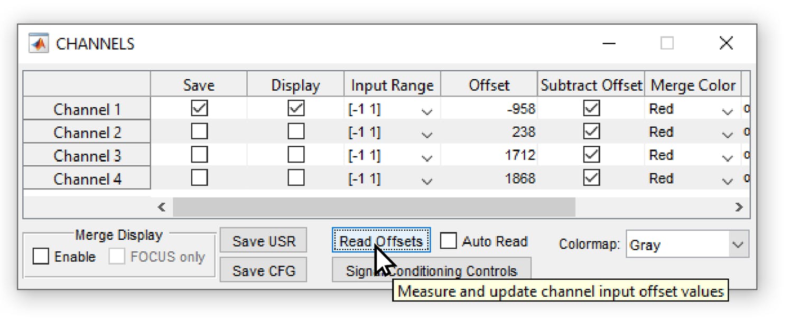Open the Colormap Gray dropdown
This screenshot has height=321, width=800.
(x=738, y=245)
